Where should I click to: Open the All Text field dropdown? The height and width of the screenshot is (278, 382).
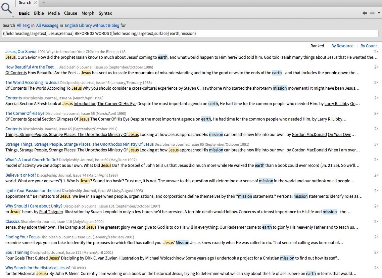pos(23,26)
